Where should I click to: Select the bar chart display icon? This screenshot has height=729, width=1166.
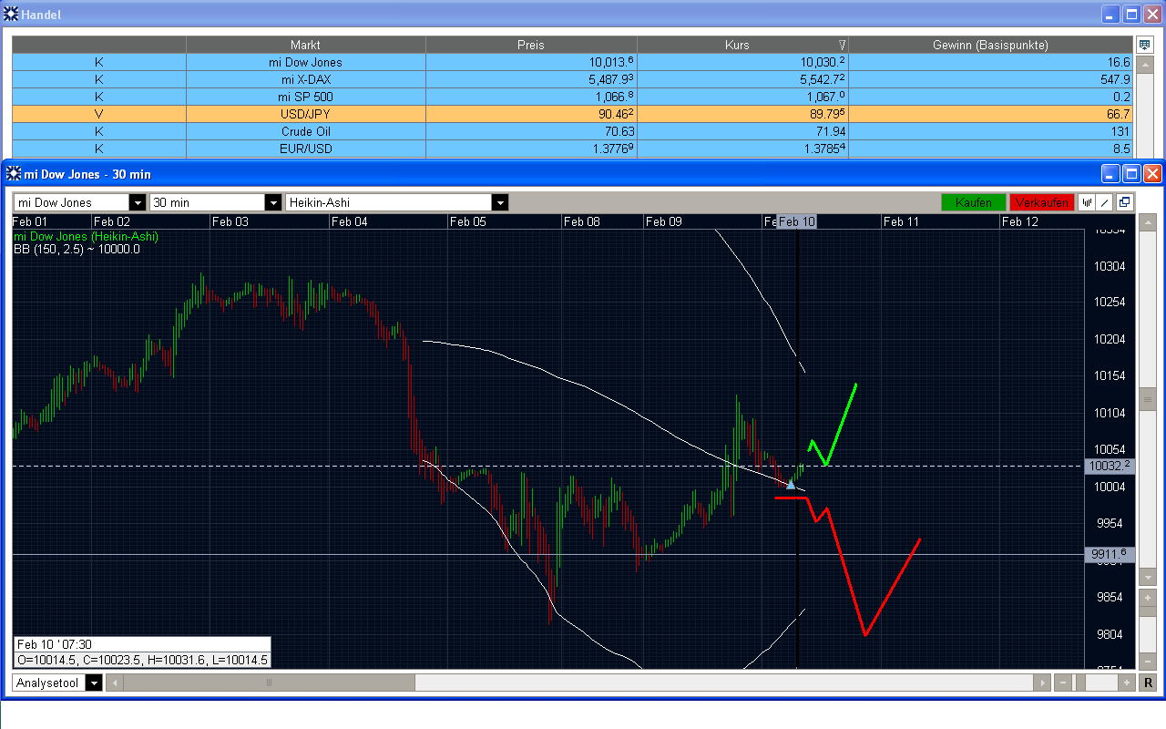(x=1088, y=202)
